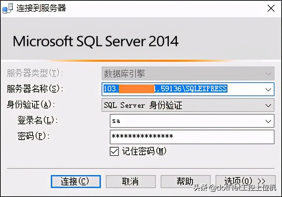Close the 连接到服务器 dialog

(271, 8)
